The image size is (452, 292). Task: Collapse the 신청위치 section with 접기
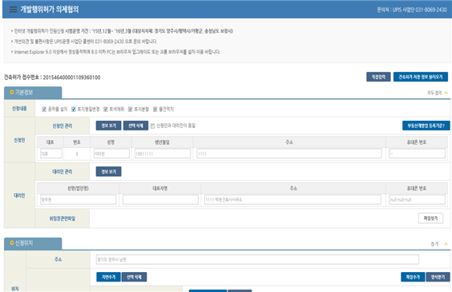click(x=439, y=244)
